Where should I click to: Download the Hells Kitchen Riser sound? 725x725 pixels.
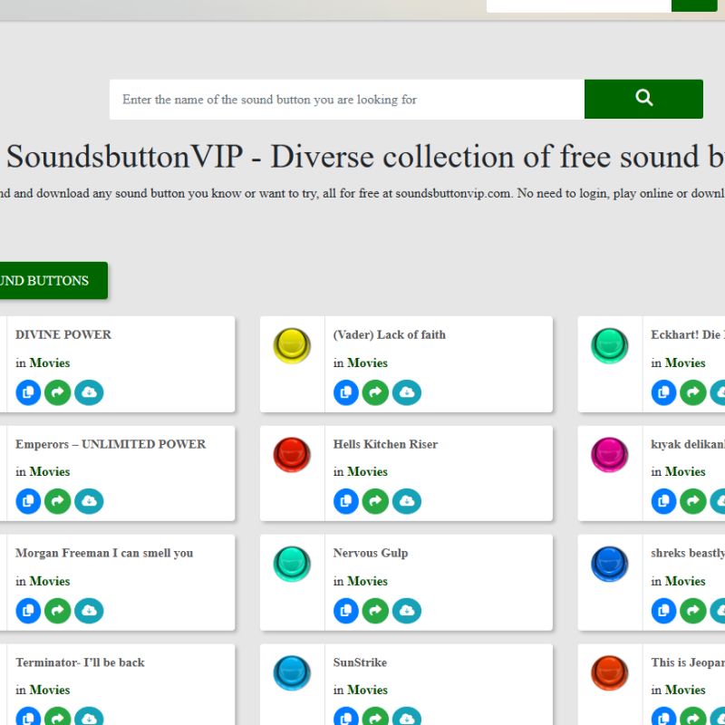pos(406,501)
